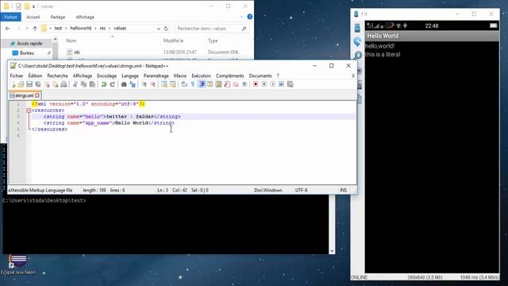Click res in the Explorer breadcrumb
508x286 pixels.
coord(102,29)
